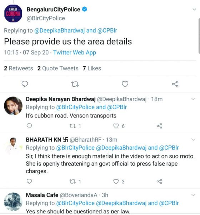Viewport: 200px width, 215px height.
Task: Click the vertical scrollbar handle
Action: [x=199, y=35]
